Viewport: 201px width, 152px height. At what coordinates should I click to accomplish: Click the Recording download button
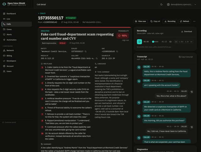pos(170,21)
